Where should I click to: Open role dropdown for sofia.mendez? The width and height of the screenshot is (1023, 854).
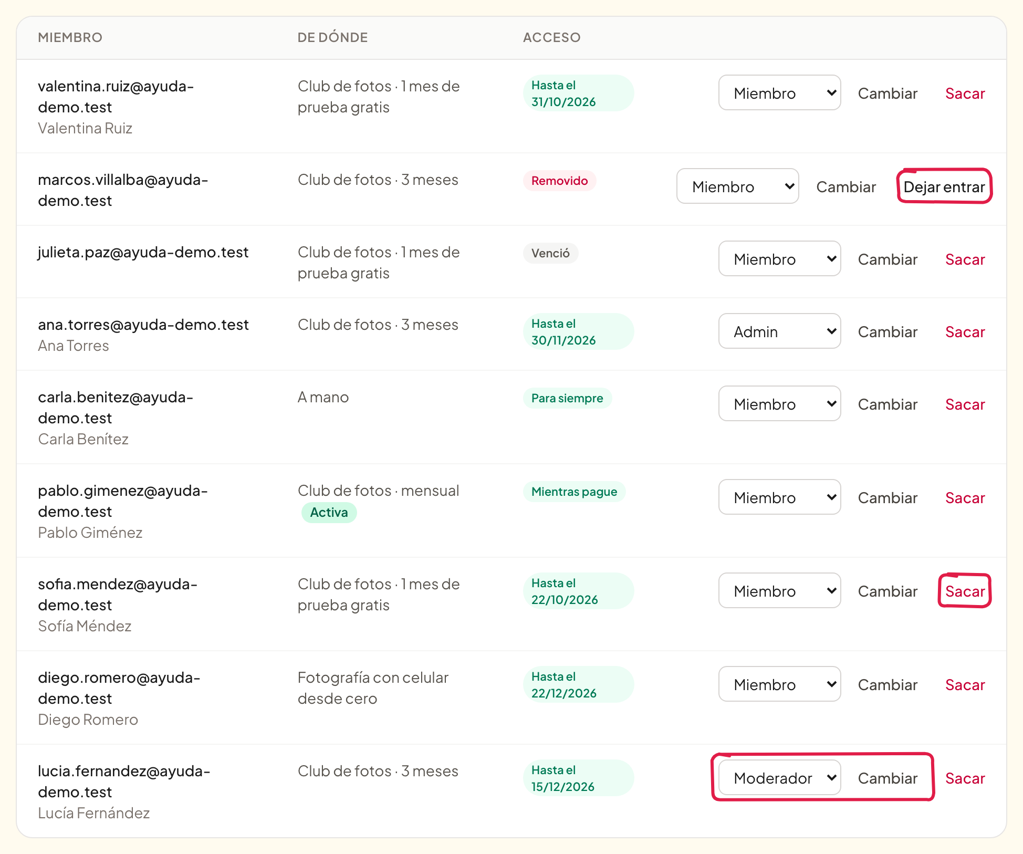pos(779,591)
